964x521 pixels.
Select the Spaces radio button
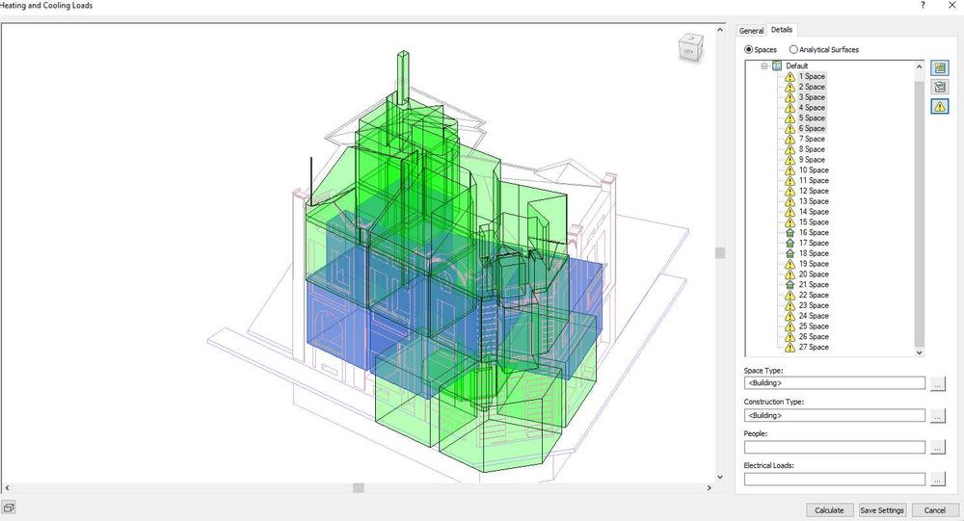pyautogui.click(x=748, y=50)
